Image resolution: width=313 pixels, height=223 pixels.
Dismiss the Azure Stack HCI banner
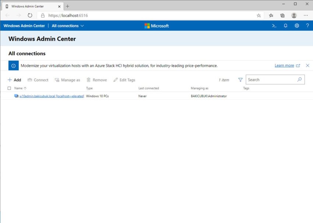[x=307, y=65]
